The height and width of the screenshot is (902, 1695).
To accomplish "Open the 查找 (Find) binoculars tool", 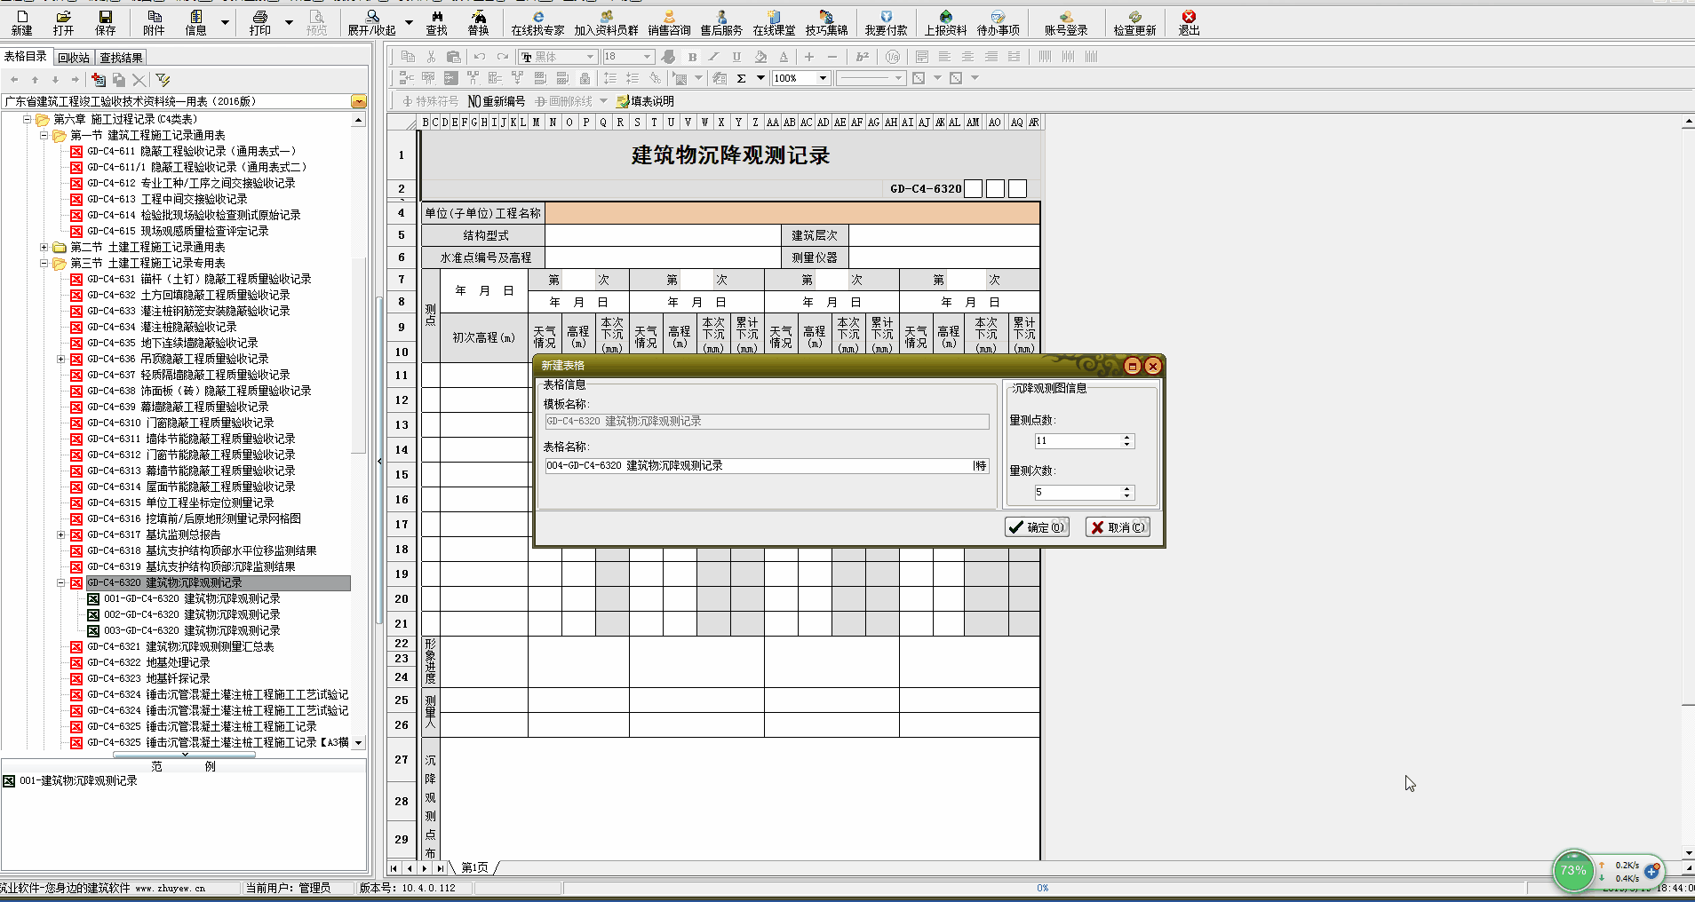I will [436, 22].
